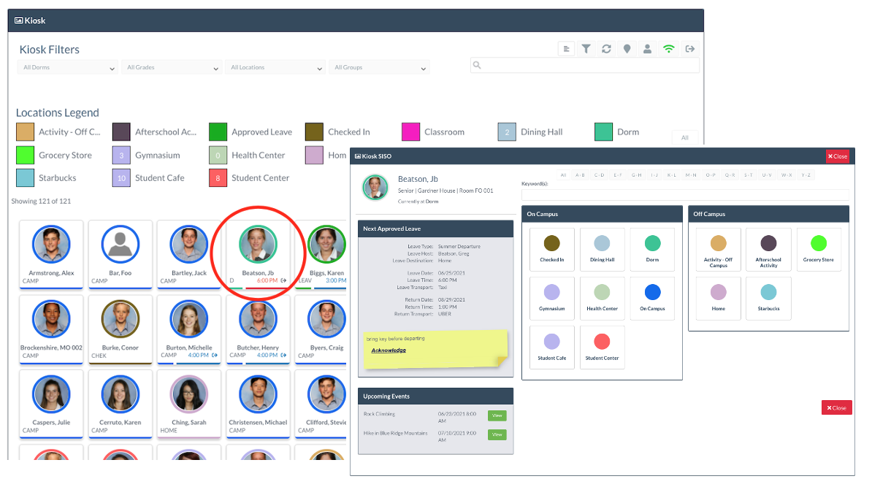Image resolution: width=872 pixels, height=487 pixels.
Task: Click the green wifi status icon
Action: 668,49
